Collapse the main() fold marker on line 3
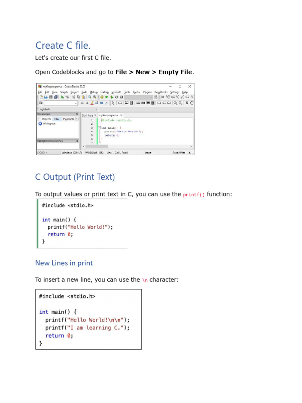 coord(99,128)
